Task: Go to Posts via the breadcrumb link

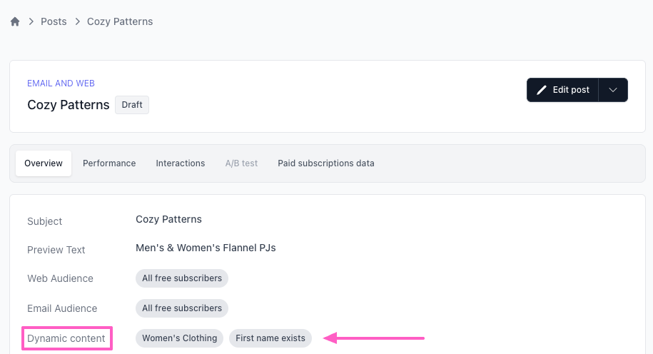Action: coord(54,21)
